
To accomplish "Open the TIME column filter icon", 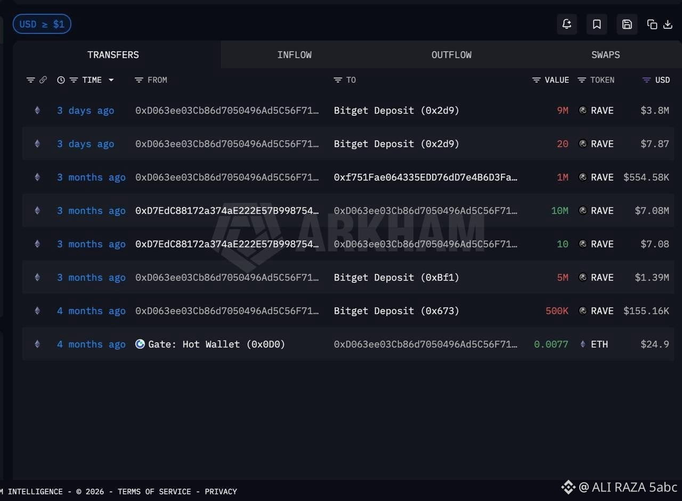I will click(x=74, y=80).
